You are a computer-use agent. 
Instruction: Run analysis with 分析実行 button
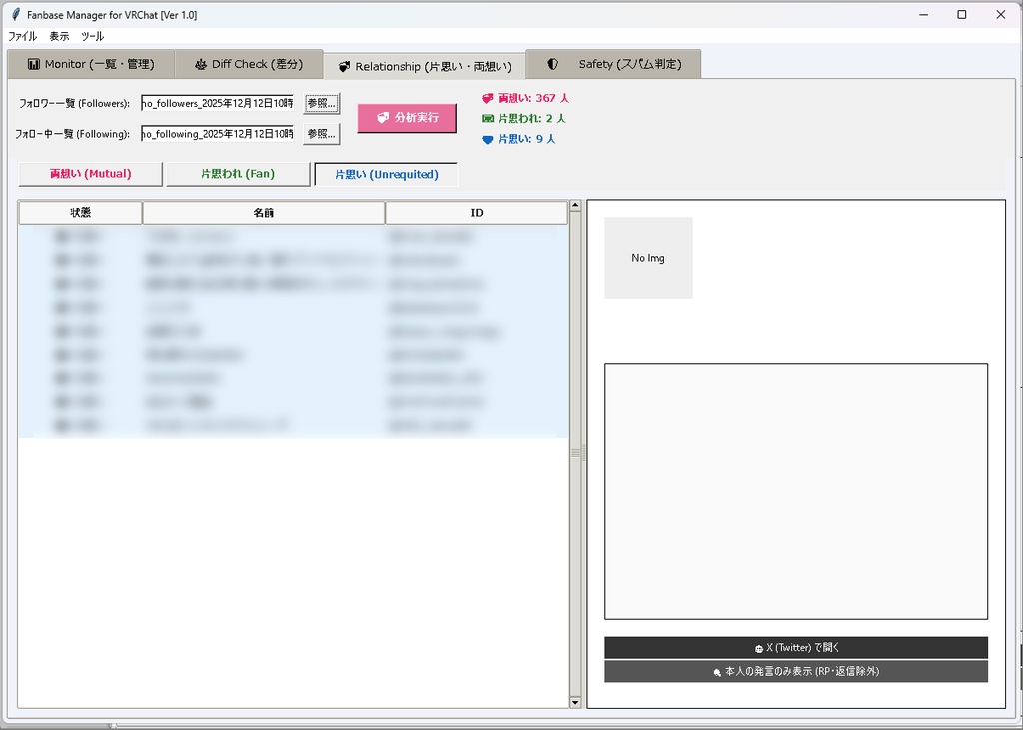point(408,118)
